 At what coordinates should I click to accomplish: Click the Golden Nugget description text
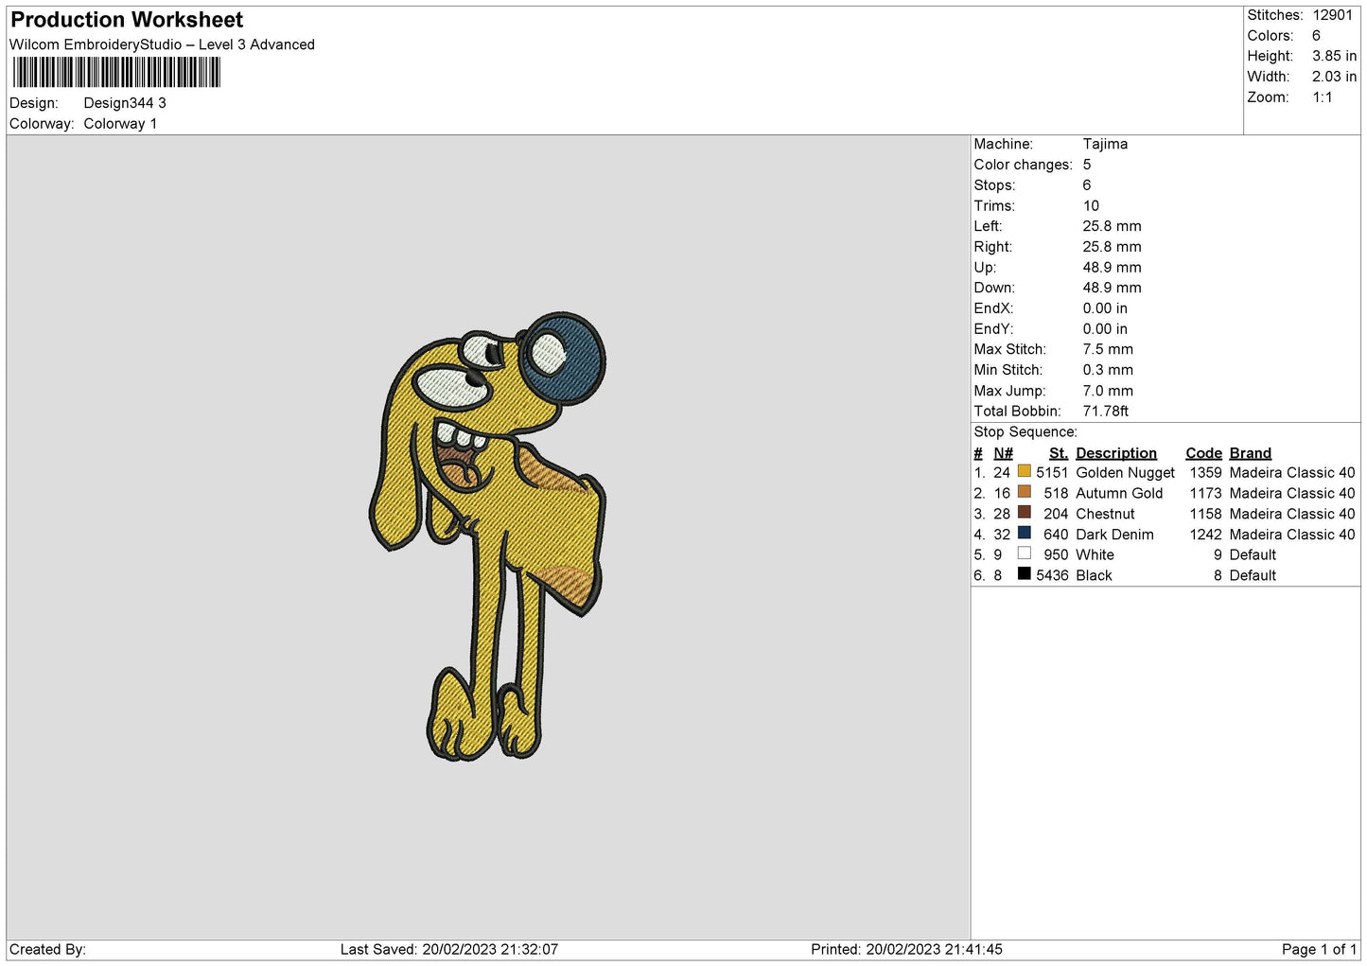point(1125,473)
